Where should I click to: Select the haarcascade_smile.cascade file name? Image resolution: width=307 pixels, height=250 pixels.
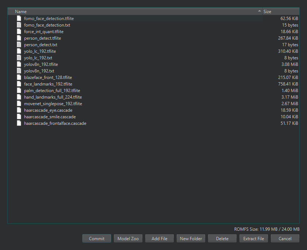pyautogui.click(x=50, y=117)
